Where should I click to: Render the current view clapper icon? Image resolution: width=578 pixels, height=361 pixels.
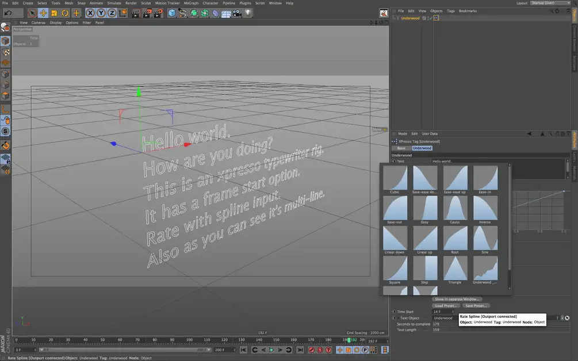pyautogui.click(x=136, y=14)
